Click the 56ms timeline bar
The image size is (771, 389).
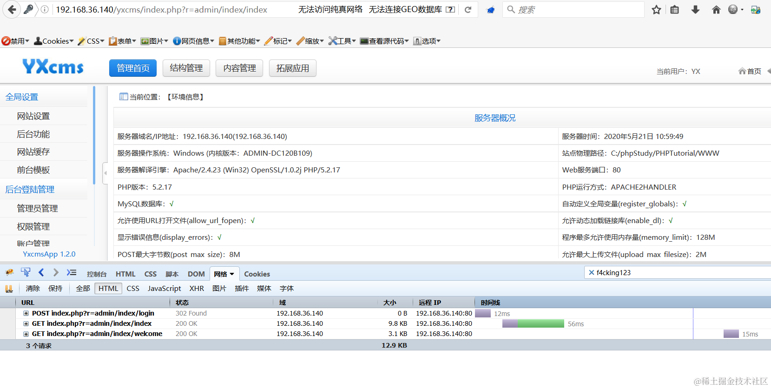(533, 323)
